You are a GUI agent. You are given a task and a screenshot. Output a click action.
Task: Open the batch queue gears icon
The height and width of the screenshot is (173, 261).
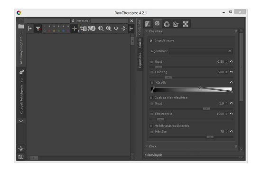pos(21,72)
